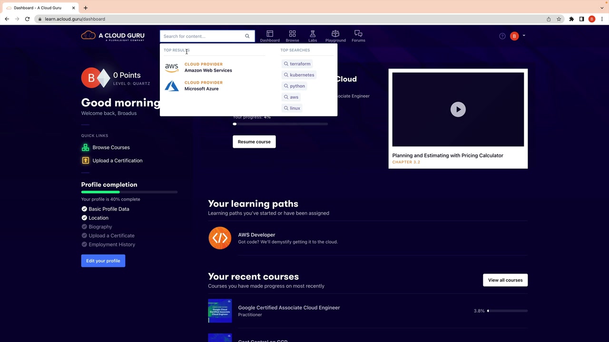Click the Employment History checkmark
This screenshot has height=342, width=609.
click(x=84, y=245)
